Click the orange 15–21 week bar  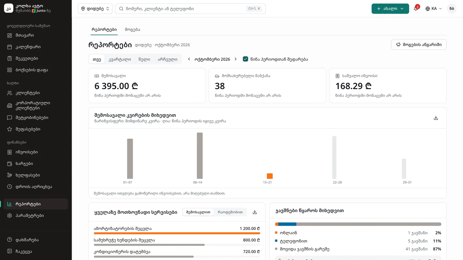270,176
